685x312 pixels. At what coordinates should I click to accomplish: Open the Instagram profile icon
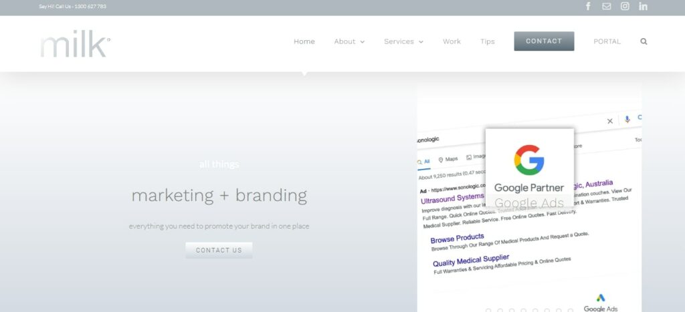point(625,6)
